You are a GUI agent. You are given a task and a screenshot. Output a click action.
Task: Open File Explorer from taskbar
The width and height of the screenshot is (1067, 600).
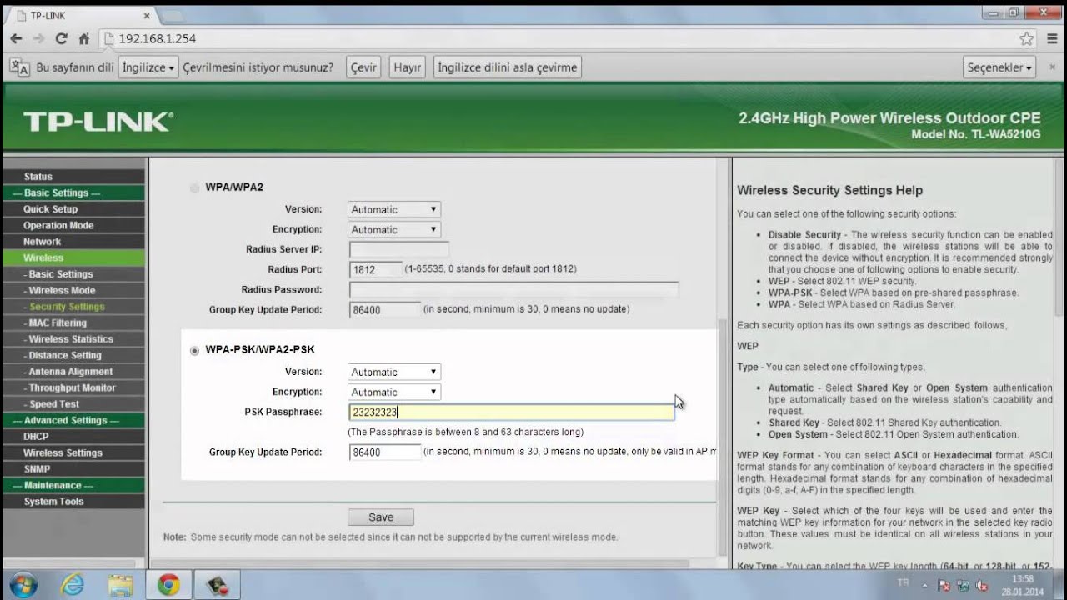(121, 585)
